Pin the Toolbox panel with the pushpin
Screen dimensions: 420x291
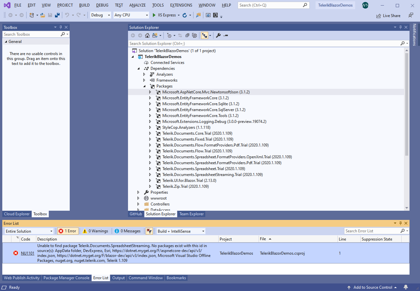coord(61,28)
